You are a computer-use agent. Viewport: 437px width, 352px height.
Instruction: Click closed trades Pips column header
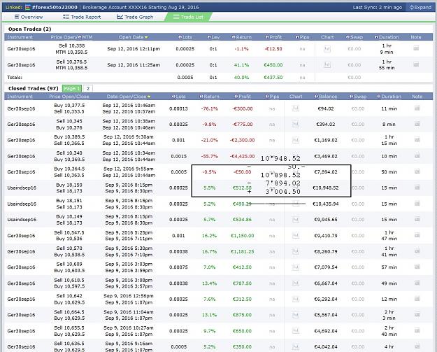tap(272, 97)
